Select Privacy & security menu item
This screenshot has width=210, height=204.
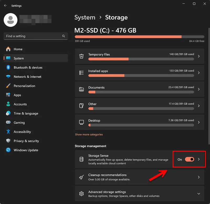click(36, 141)
